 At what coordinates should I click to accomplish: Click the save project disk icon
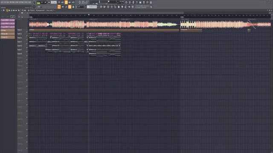(140, 2)
